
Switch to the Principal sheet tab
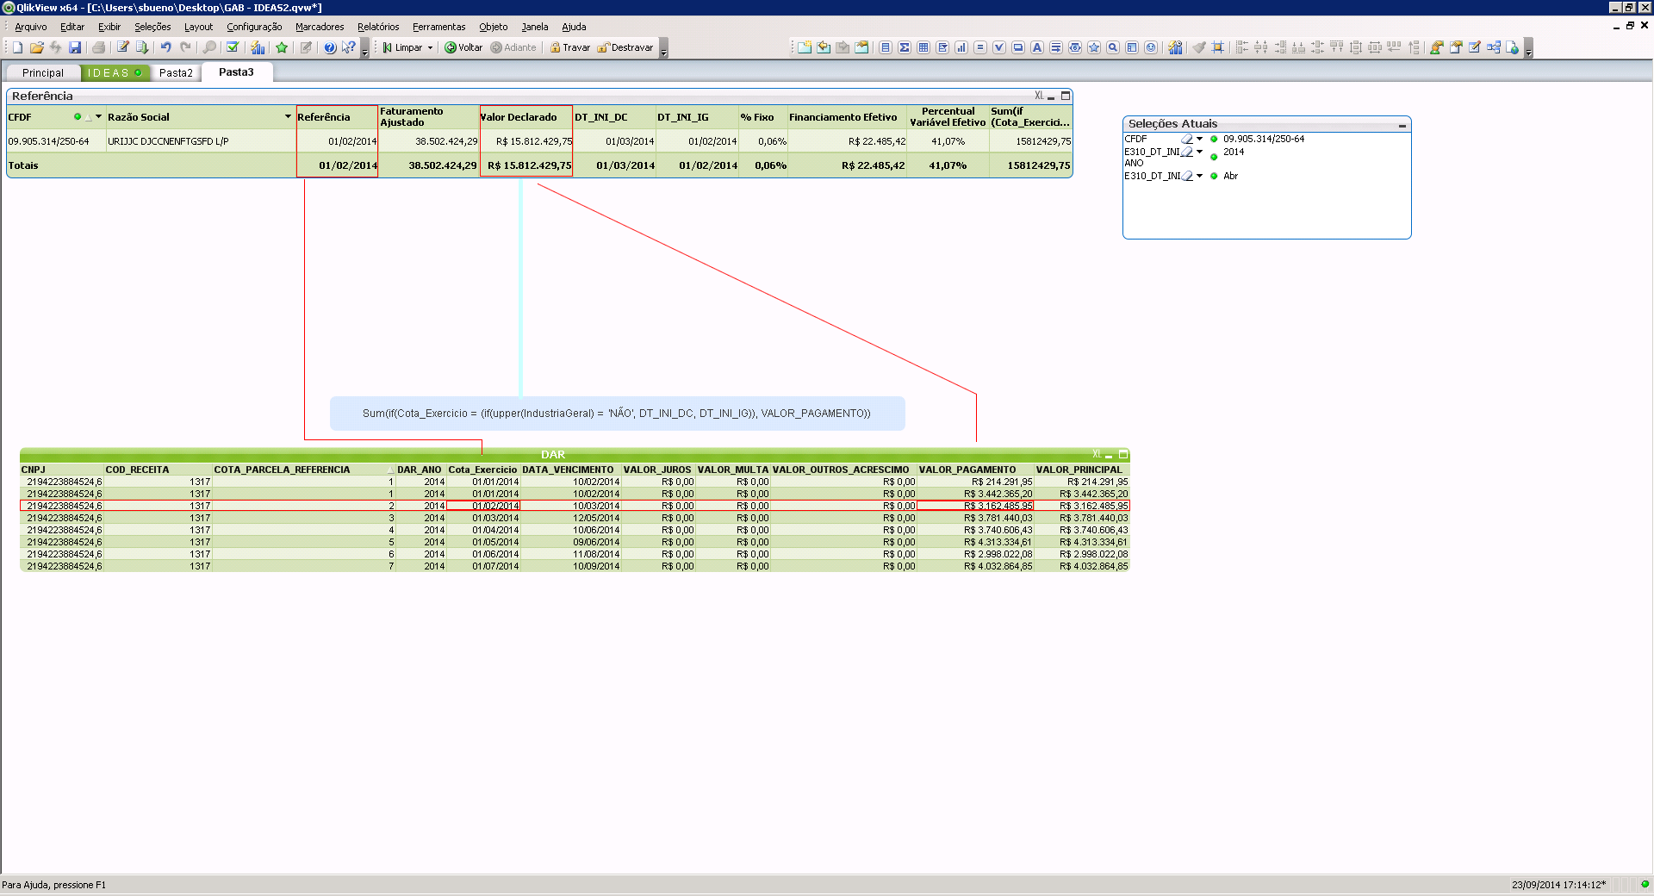click(43, 73)
